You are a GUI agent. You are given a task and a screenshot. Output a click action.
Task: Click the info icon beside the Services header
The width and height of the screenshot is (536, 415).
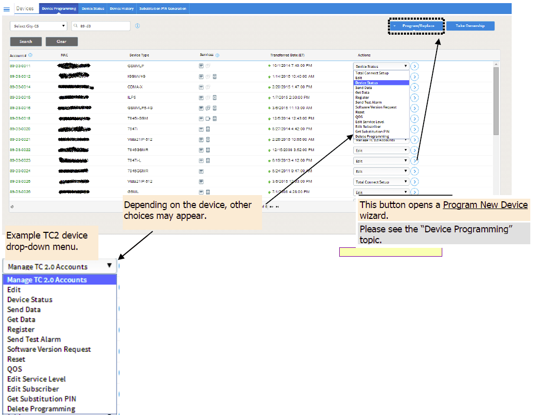pos(217,55)
